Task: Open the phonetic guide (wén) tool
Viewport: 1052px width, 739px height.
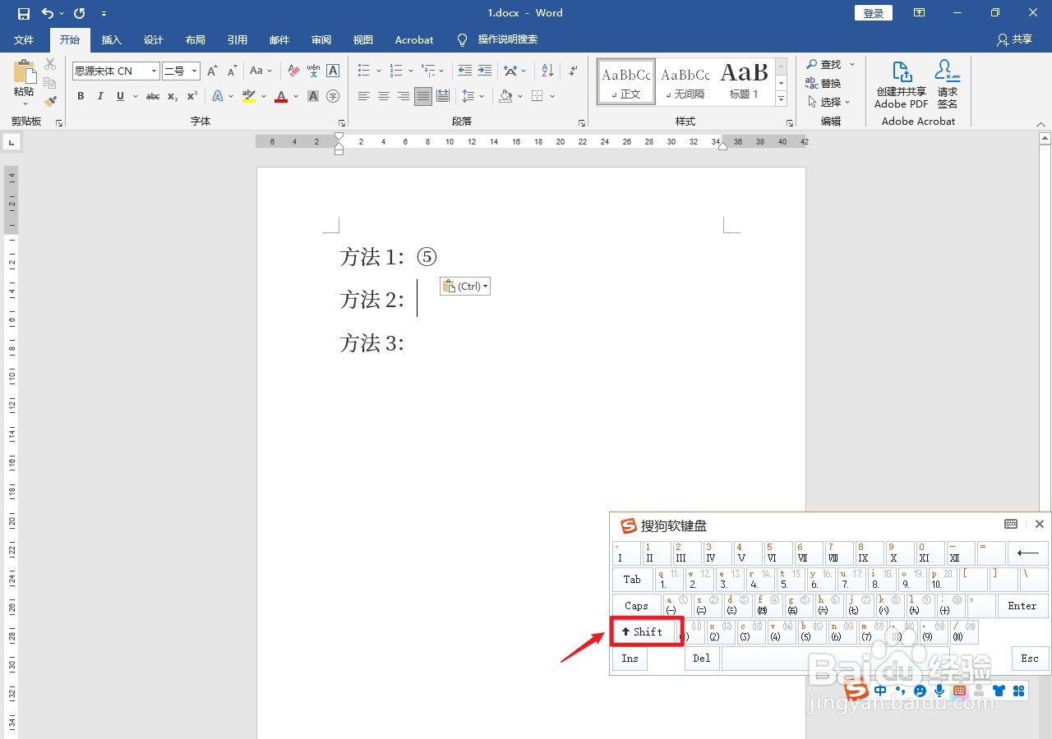Action: click(313, 71)
